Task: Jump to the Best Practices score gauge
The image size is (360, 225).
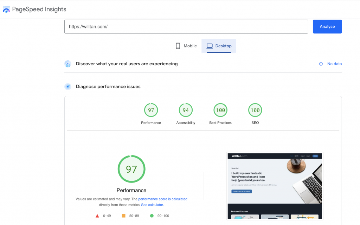Action: point(220,110)
